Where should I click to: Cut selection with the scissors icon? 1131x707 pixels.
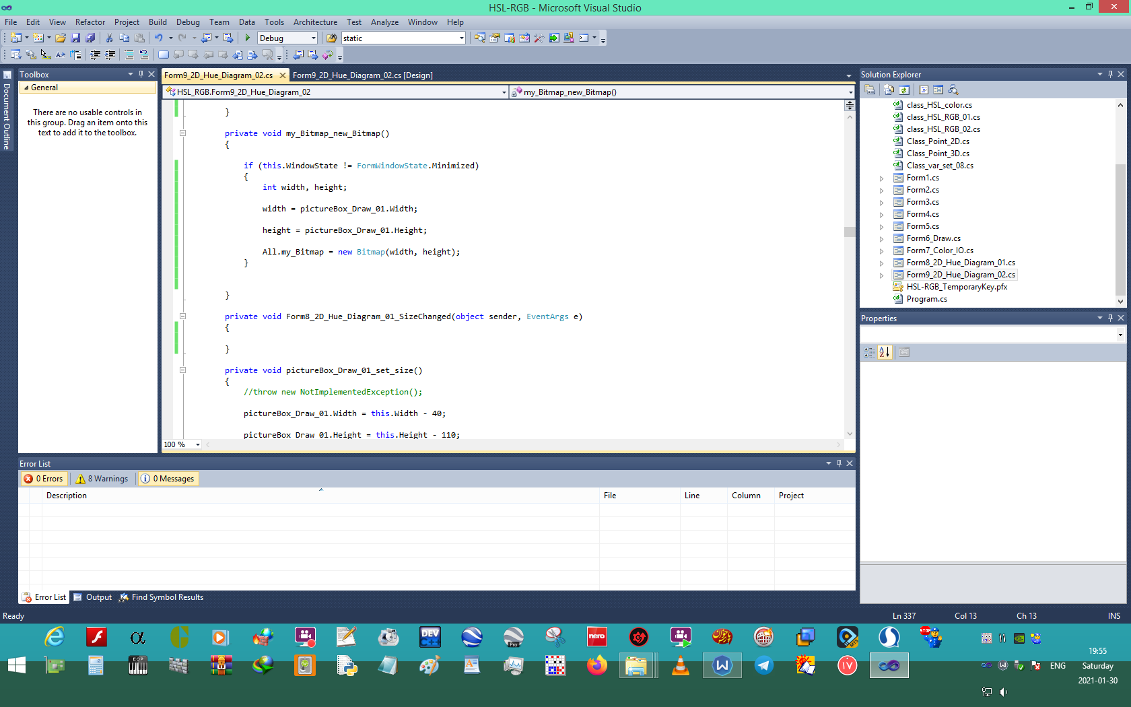tap(109, 38)
